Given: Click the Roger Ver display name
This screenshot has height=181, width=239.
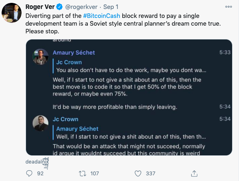Looking at the screenshot, I should (x=40, y=7).
